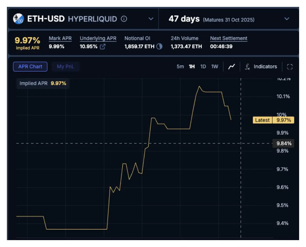Open the Hyperliquid info circle icon
The height and width of the screenshot is (247, 306).
124,19
